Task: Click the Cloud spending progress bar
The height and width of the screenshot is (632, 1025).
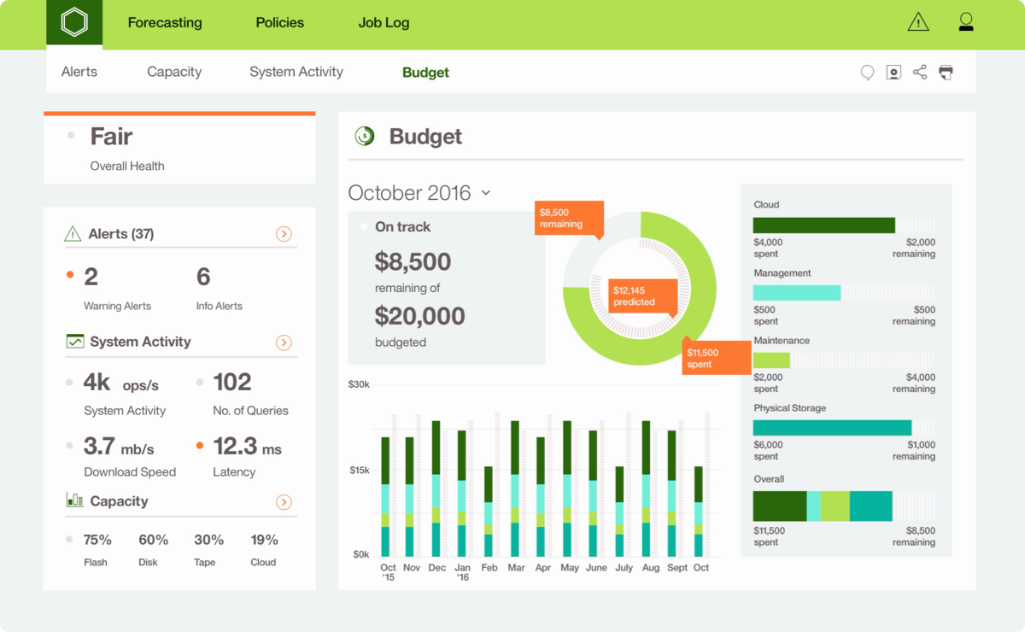Action: click(x=844, y=225)
